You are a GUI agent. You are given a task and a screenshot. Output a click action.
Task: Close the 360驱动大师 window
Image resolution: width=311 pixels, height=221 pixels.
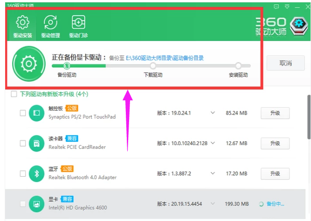tap(308, 7)
